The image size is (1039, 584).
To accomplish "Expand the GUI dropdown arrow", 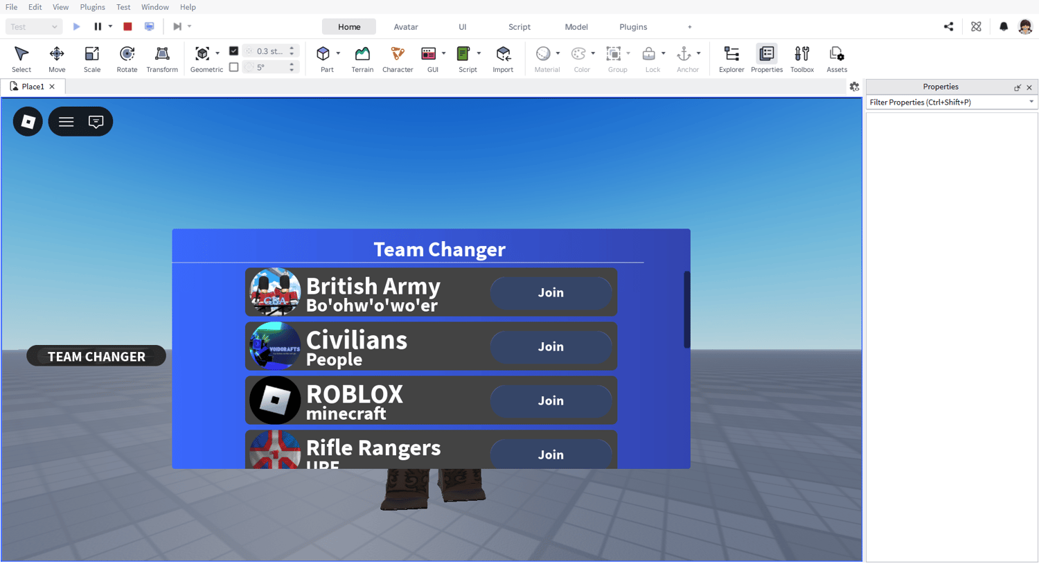I will pyautogui.click(x=443, y=53).
